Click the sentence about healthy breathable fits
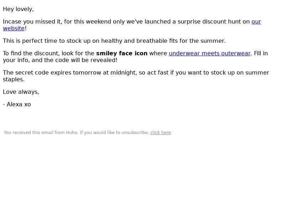The image size is (285, 214). pyautogui.click(x=114, y=41)
